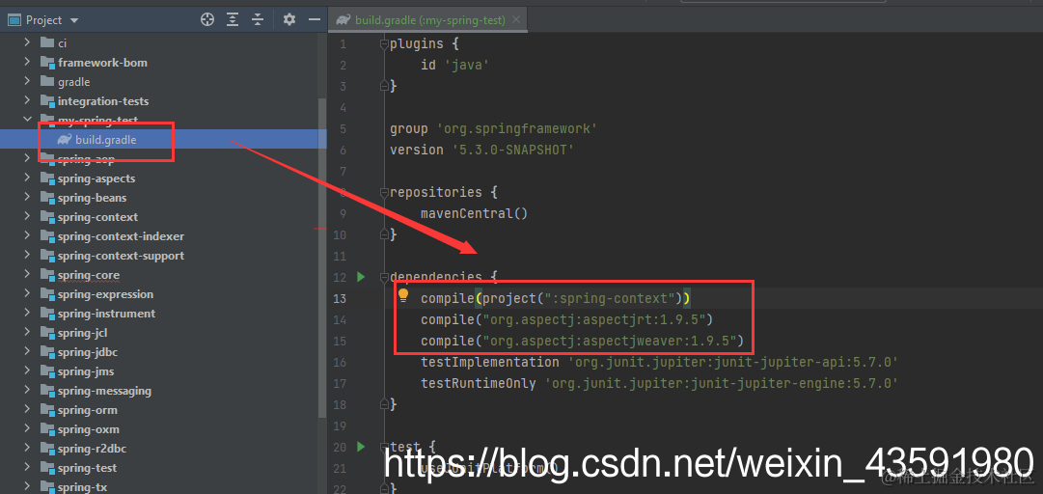Select the spring-context-indexer module
Screen dimensions: 1043x494
(x=121, y=236)
